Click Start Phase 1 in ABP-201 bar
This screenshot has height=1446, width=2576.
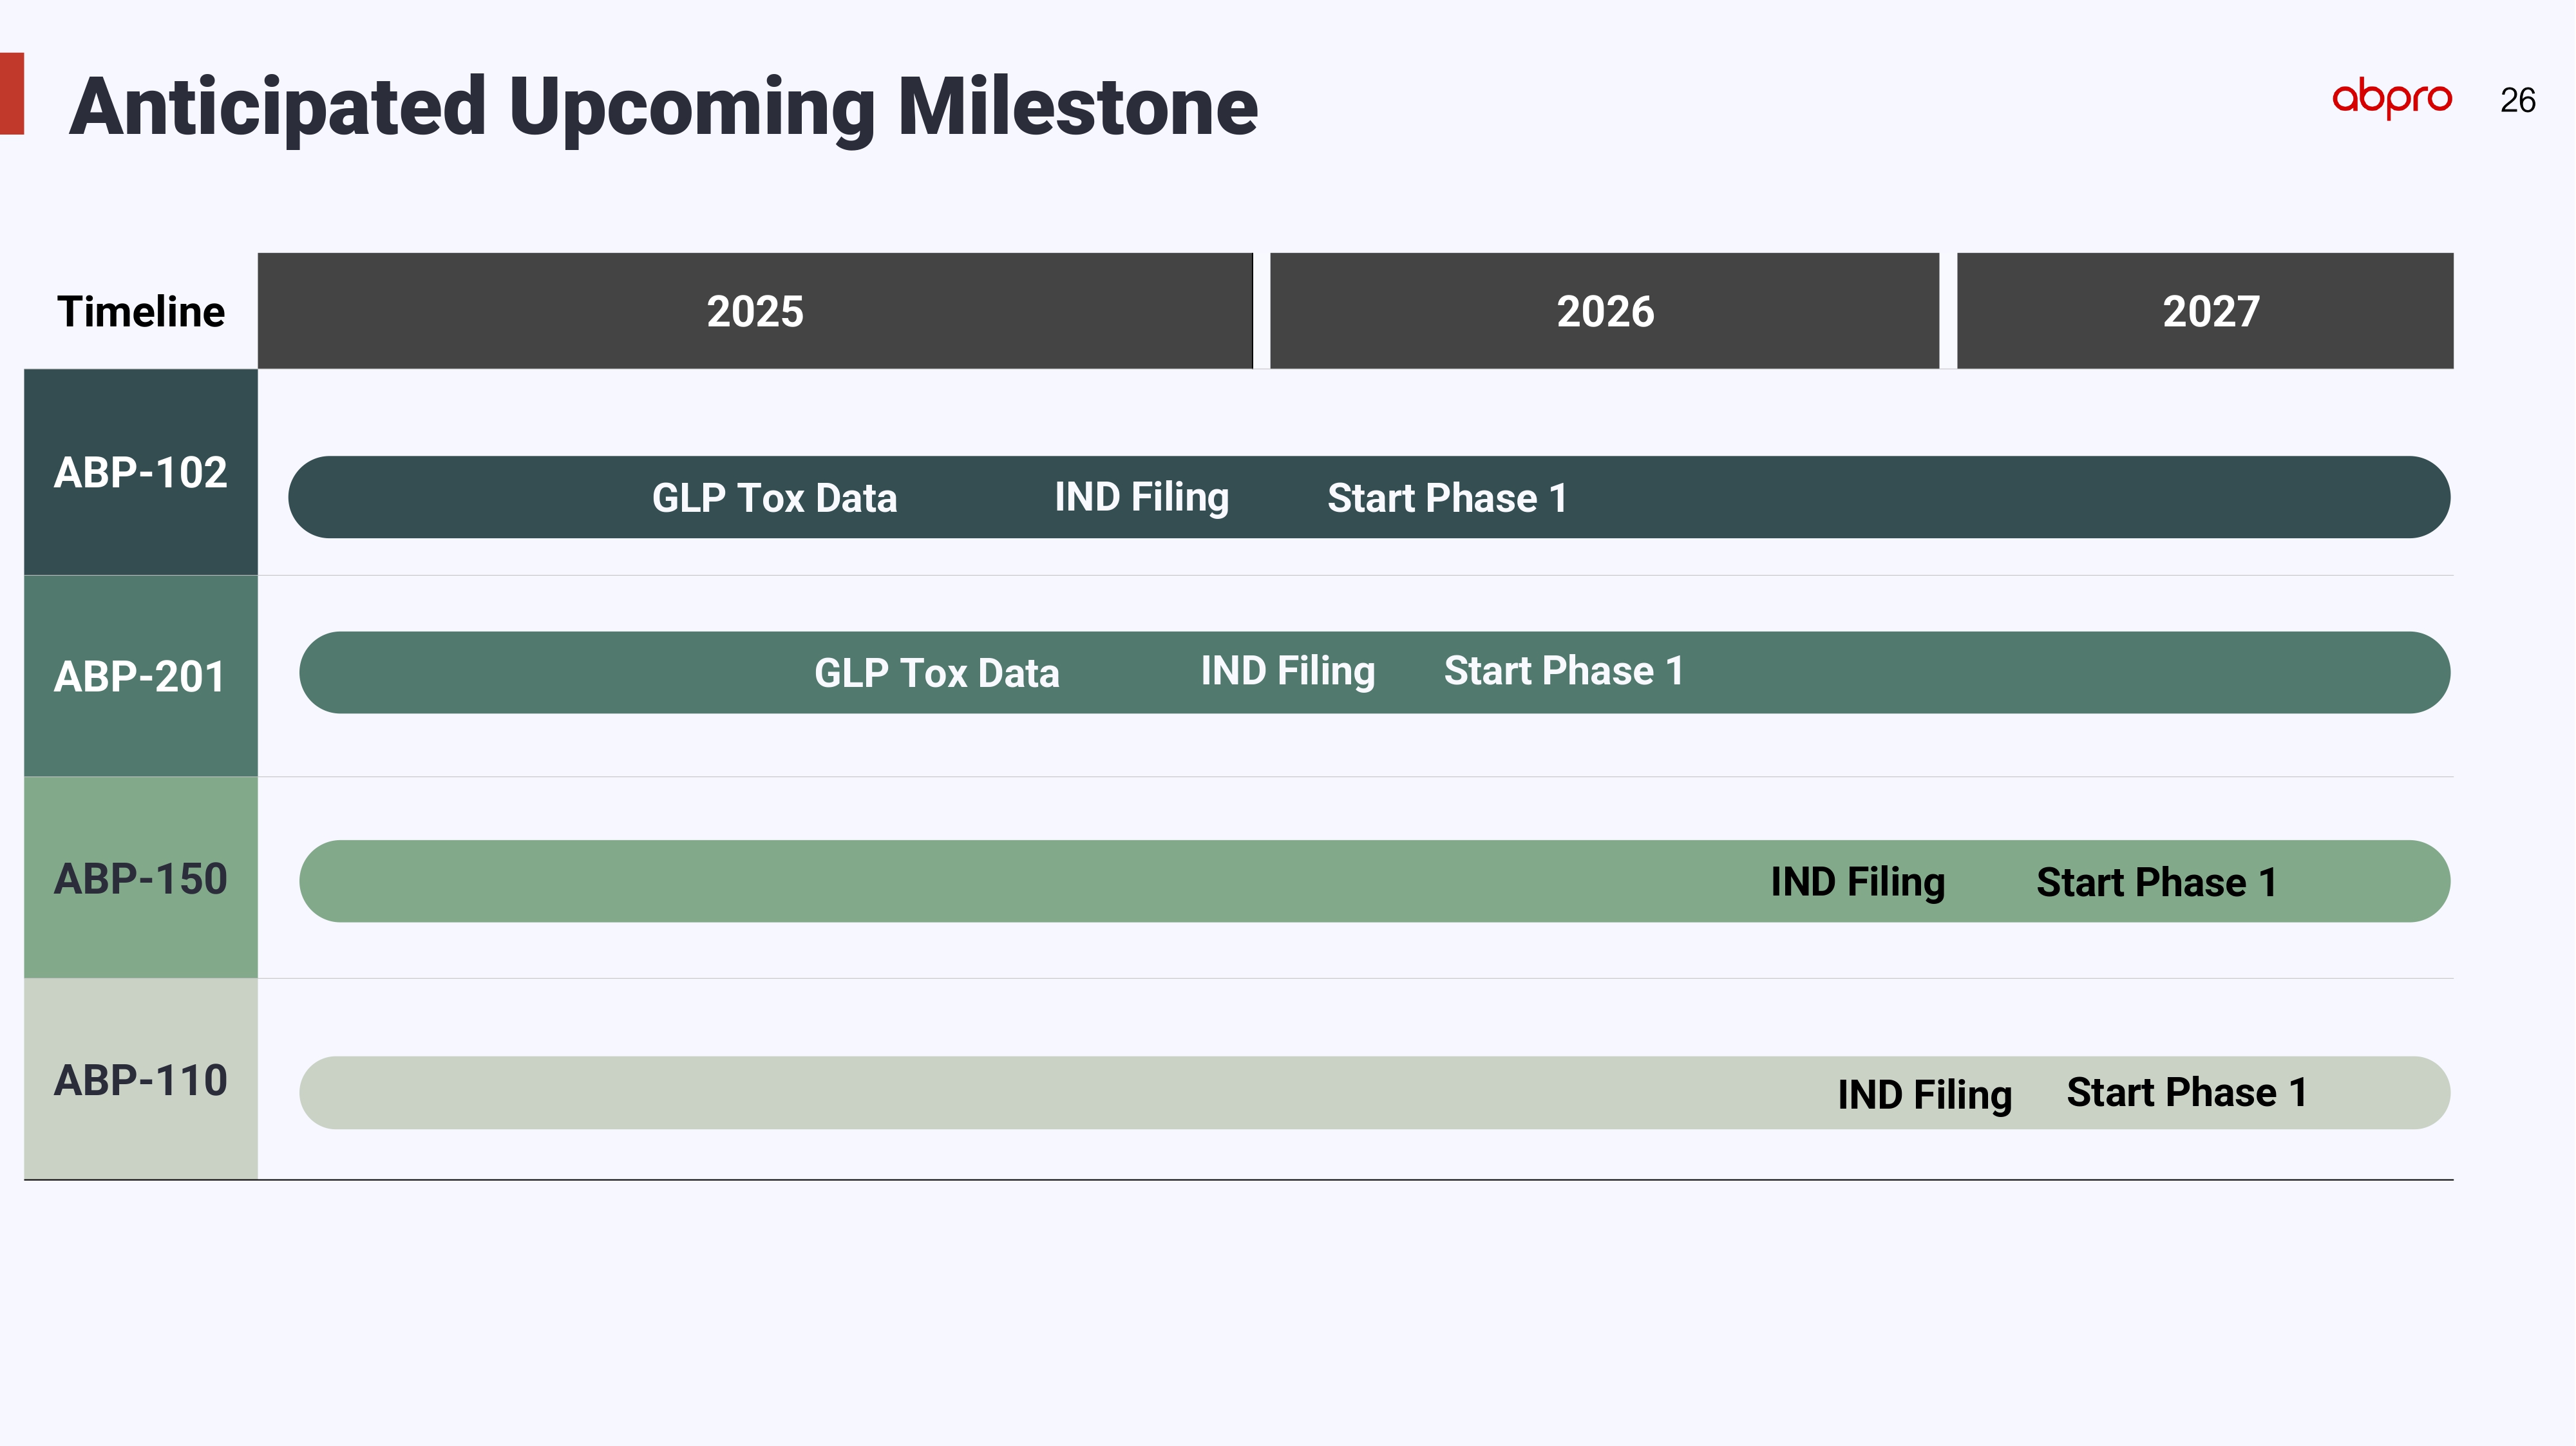1564,671
